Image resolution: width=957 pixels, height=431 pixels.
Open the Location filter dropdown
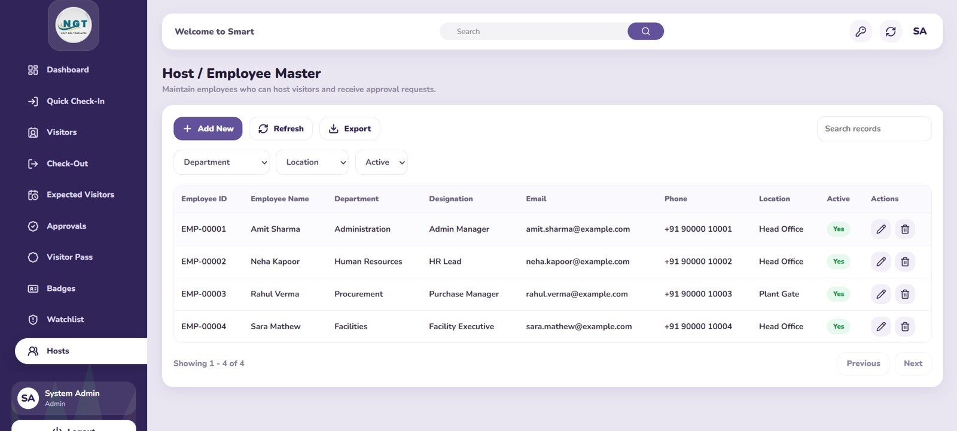pos(312,162)
